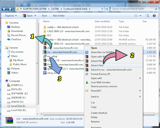Click the Forward navigation arrow

[10, 9]
